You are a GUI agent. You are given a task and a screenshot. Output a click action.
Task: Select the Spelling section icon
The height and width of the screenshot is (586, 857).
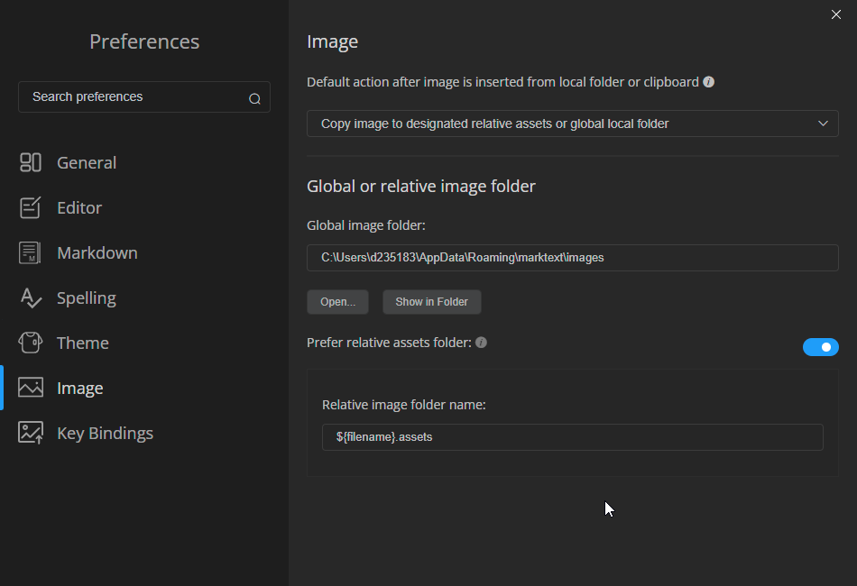[30, 298]
